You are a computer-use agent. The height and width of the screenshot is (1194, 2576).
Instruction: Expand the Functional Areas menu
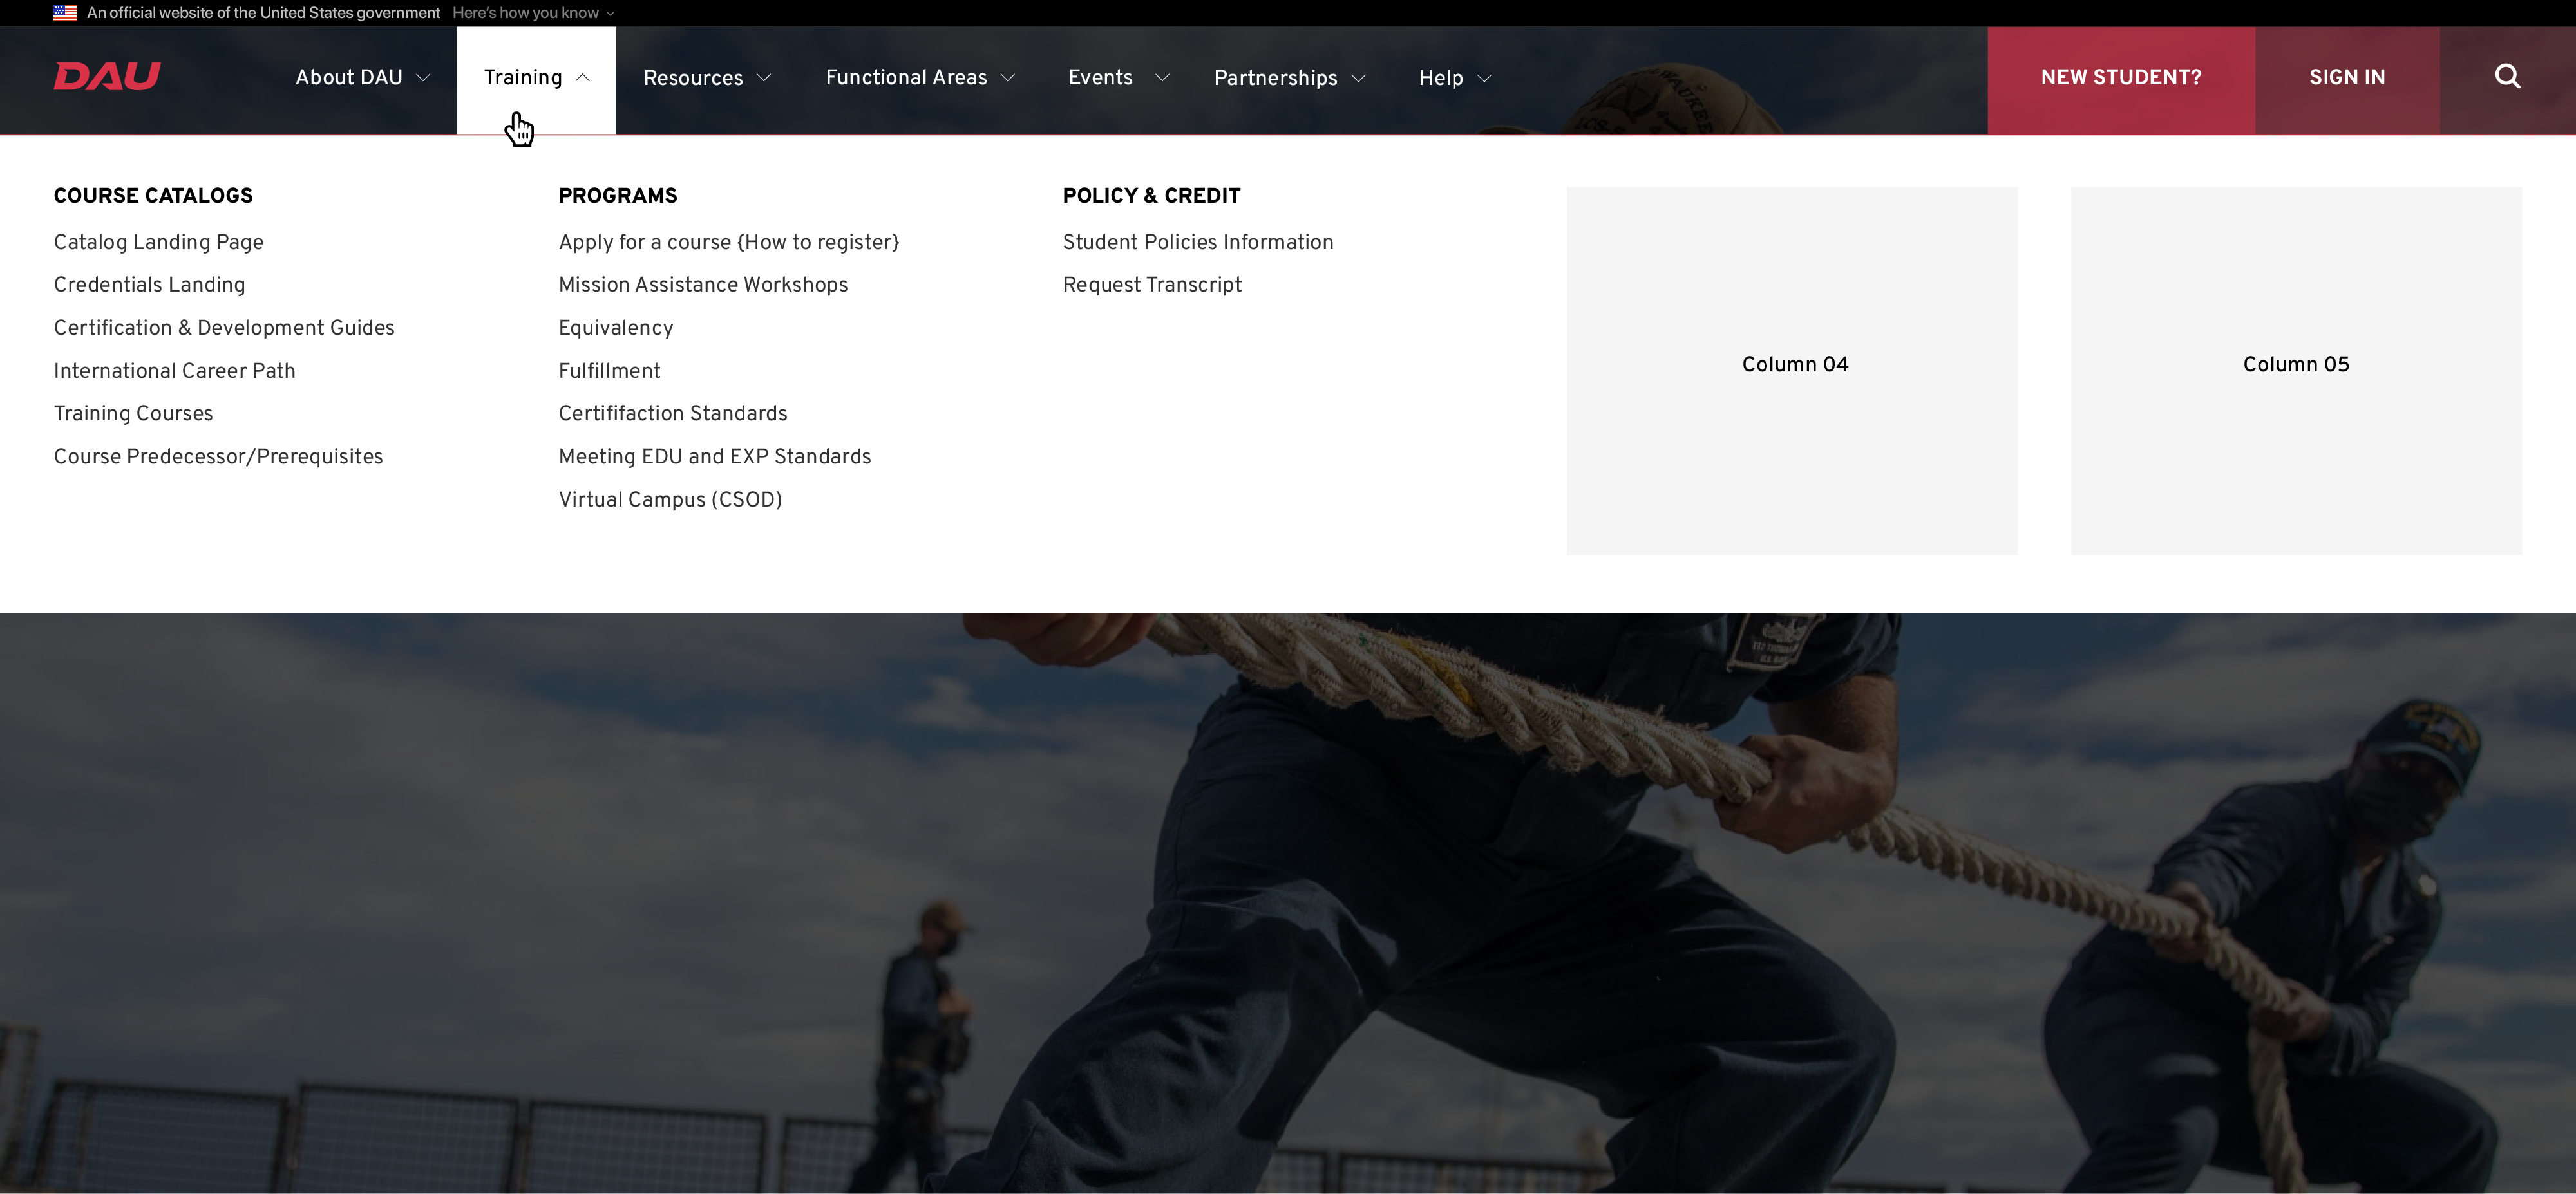coord(920,78)
